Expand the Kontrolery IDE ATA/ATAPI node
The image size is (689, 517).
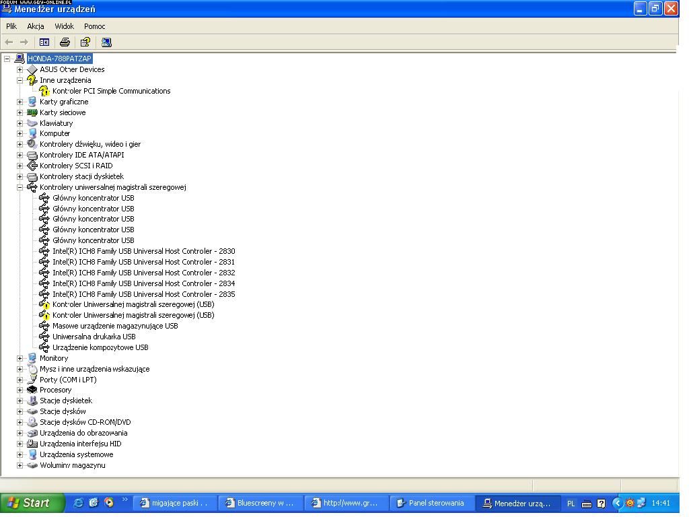click(x=20, y=155)
